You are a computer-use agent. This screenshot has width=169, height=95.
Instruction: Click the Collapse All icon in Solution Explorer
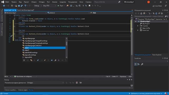(159, 13)
